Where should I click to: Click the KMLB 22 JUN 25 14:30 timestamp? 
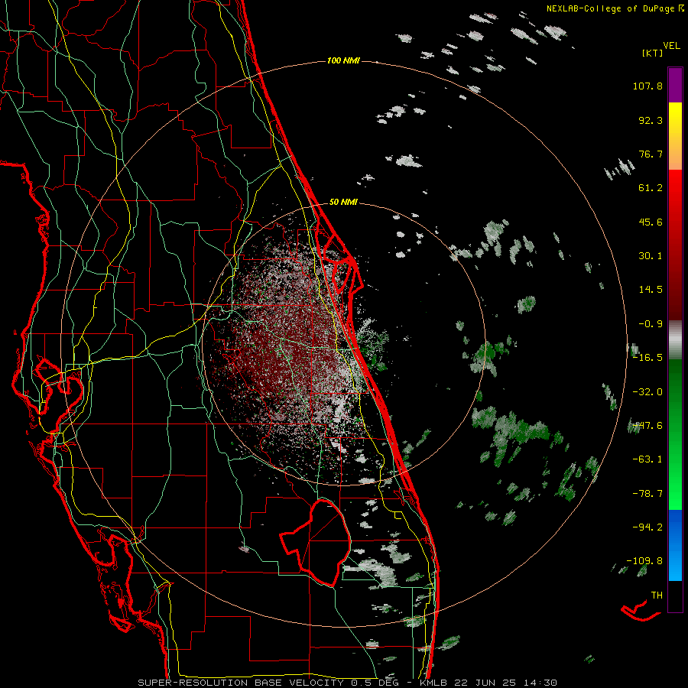click(x=488, y=683)
